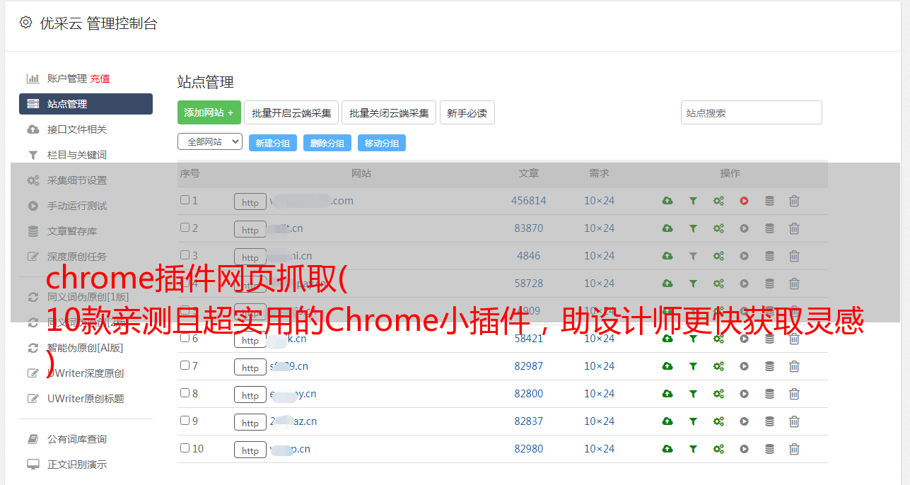Tick the checkbox for site row 3

pos(185,255)
